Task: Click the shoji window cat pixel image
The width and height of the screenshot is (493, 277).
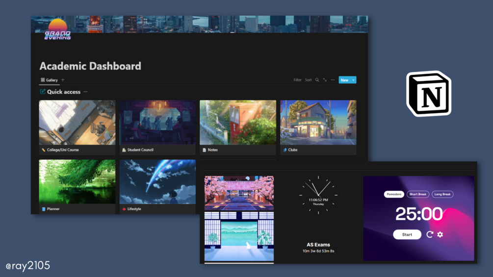Action: pyautogui.click(x=239, y=236)
